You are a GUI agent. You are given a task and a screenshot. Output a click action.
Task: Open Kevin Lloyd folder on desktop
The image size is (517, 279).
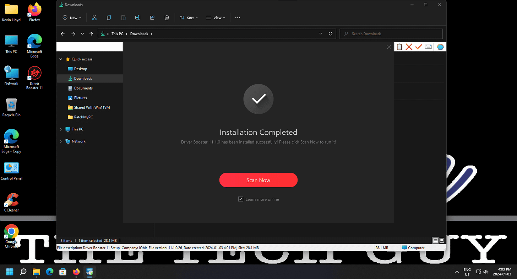point(11,12)
